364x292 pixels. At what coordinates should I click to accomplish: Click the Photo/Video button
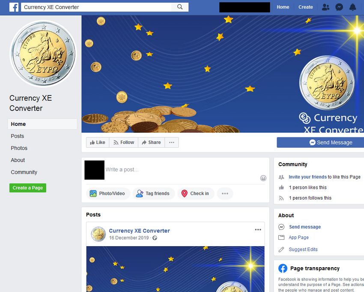tap(107, 194)
